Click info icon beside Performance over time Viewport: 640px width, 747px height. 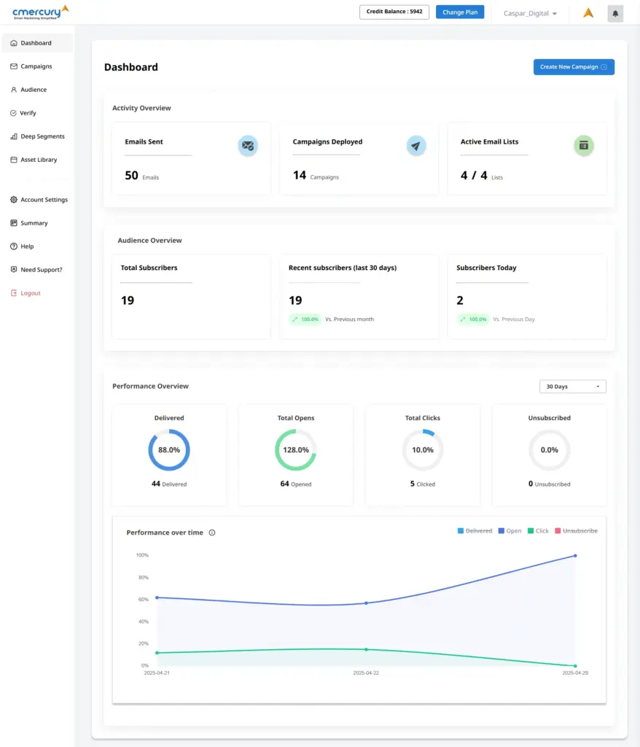(x=212, y=533)
